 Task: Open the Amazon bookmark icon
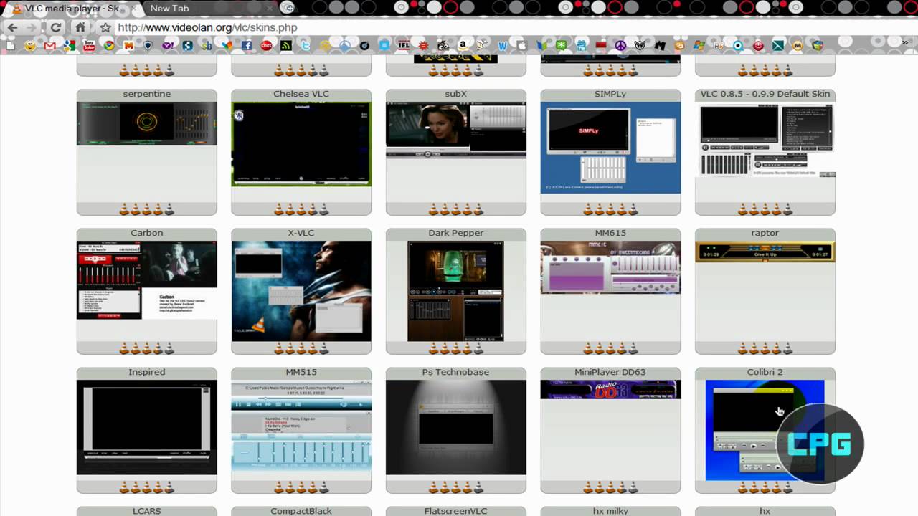coord(463,45)
